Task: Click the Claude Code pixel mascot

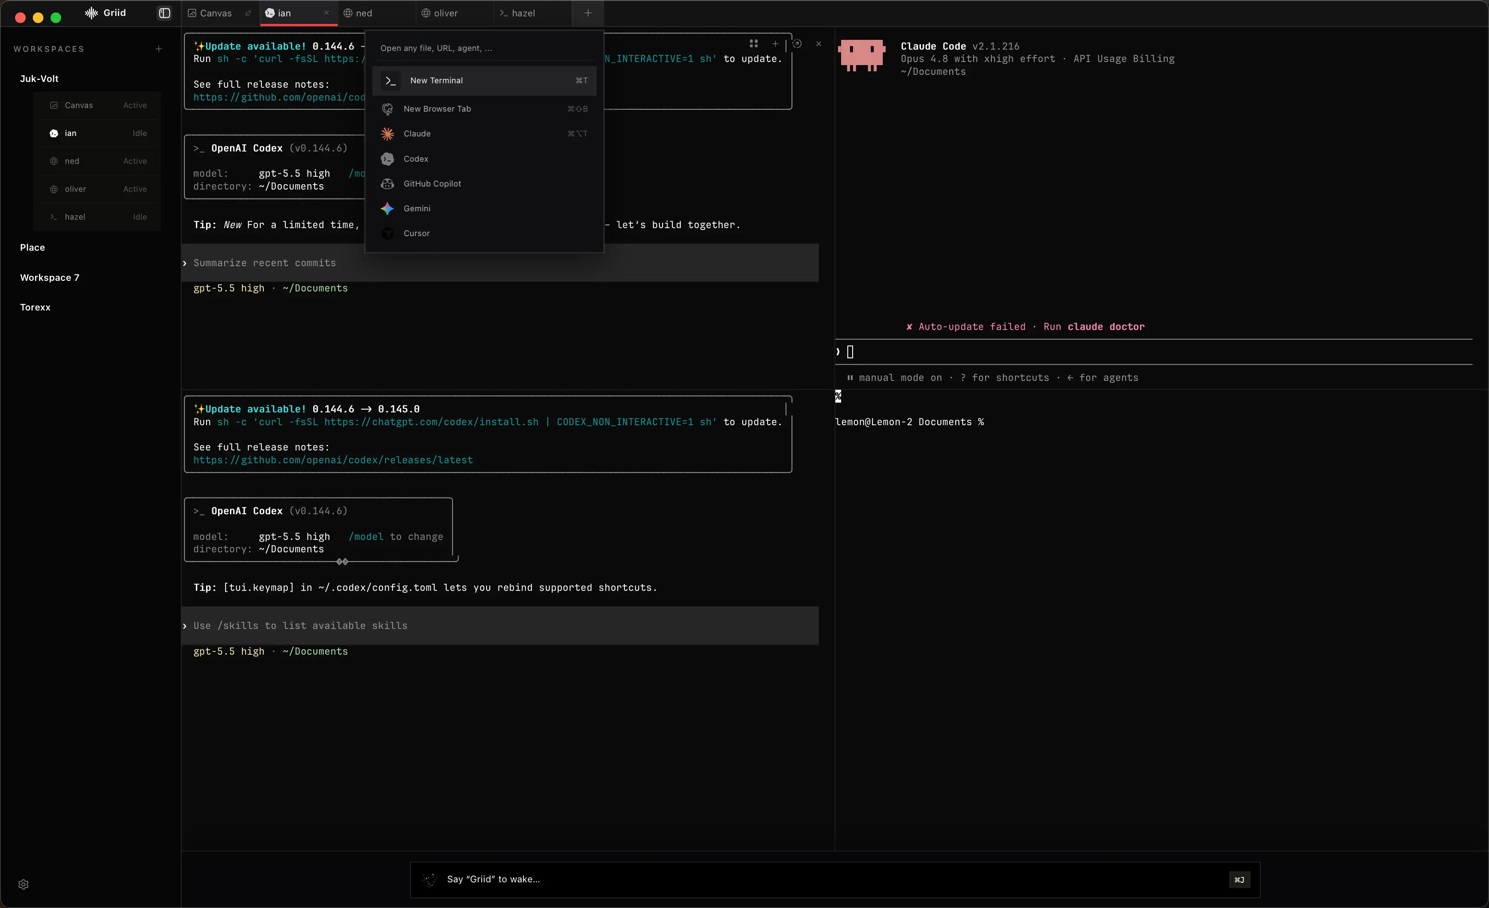Action: point(862,55)
